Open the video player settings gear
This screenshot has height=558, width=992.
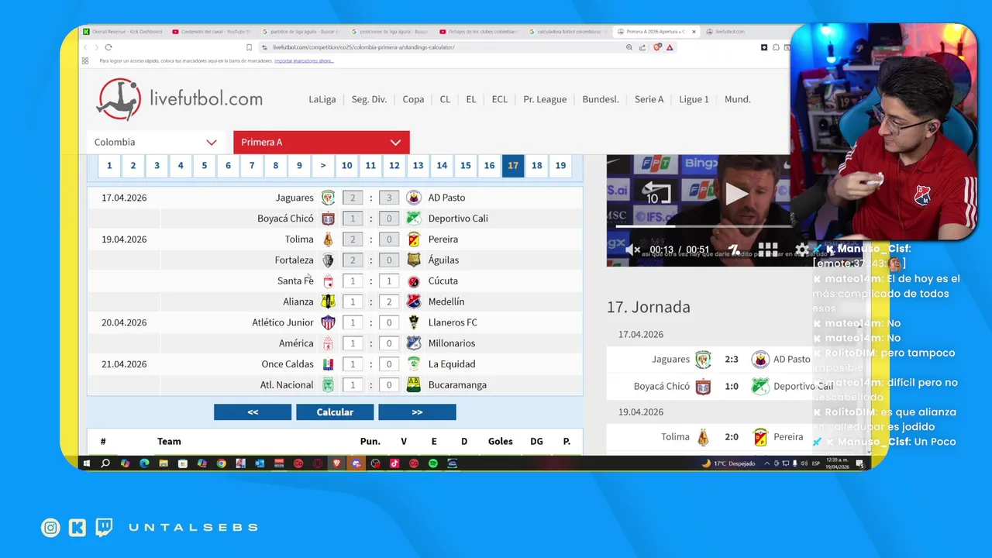802,250
